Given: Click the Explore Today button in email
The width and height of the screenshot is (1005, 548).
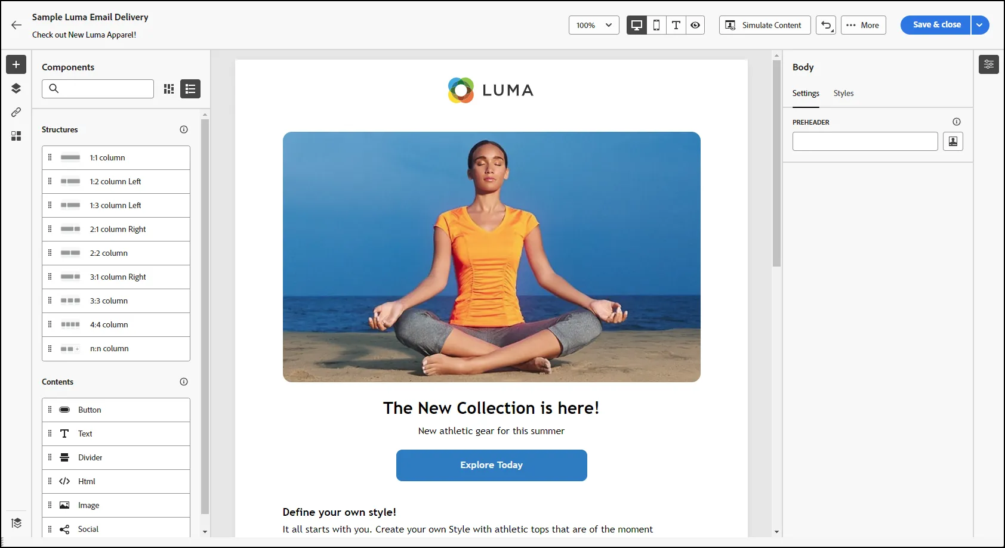Looking at the screenshot, I should click(x=492, y=465).
